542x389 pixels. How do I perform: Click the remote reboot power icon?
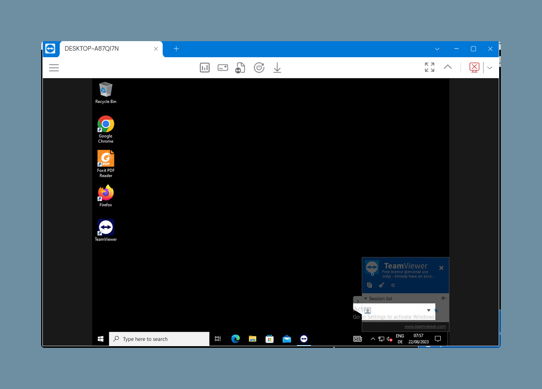pyautogui.click(x=259, y=68)
